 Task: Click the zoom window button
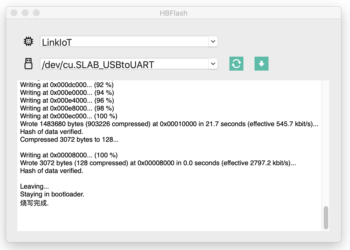(36, 13)
